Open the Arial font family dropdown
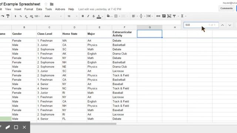 click(x=53, y=16)
